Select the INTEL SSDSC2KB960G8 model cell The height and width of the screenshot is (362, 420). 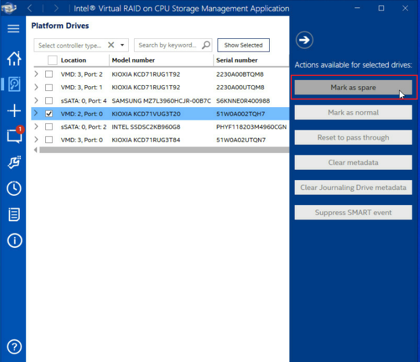pos(146,127)
